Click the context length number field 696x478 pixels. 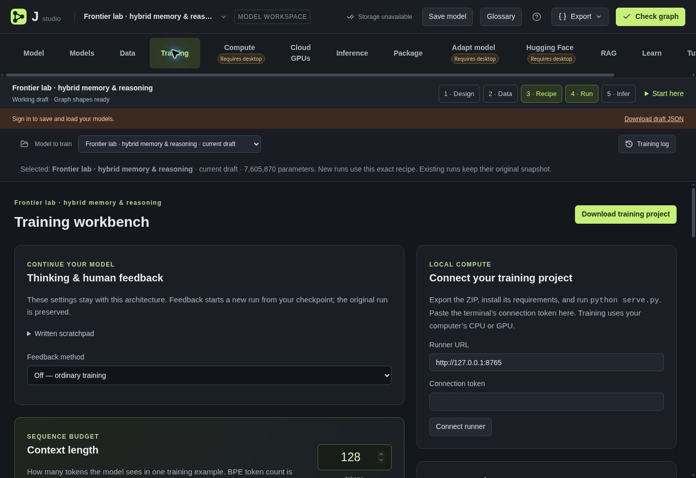point(354,458)
